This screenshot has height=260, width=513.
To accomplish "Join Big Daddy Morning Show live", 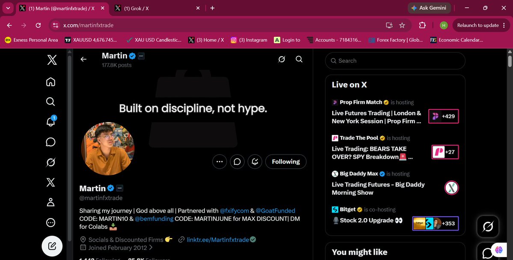I will click(378, 188).
